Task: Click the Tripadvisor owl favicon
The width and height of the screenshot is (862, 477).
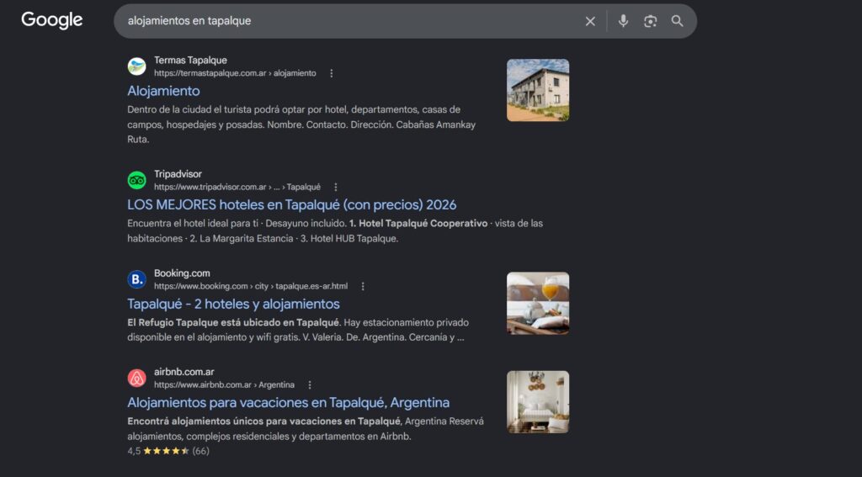Action: coord(137,180)
